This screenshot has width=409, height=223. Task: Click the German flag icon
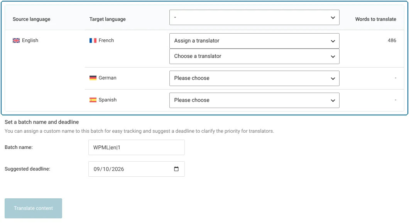click(93, 78)
